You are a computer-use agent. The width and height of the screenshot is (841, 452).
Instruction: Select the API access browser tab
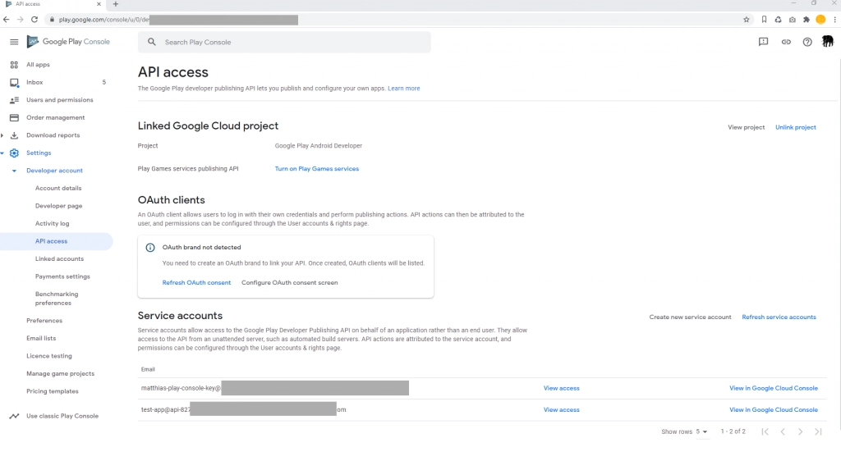[53, 4]
